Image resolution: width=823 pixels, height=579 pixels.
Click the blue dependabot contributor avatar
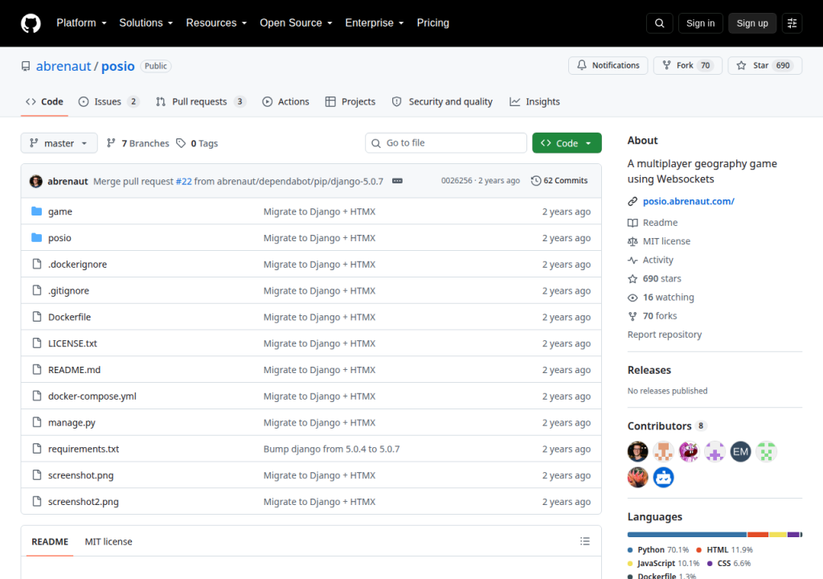[663, 477]
